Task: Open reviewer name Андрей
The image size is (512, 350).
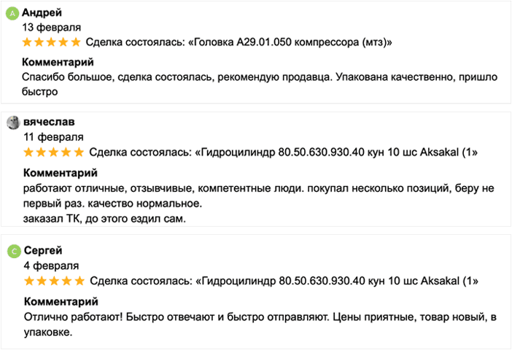Action: pyautogui.click(x=42, y=12)
